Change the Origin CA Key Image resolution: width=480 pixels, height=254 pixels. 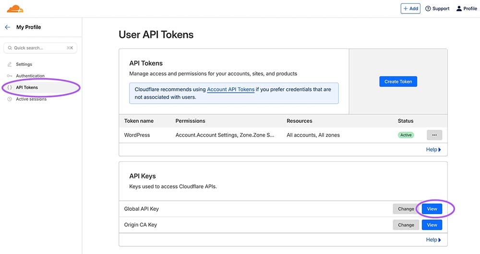click(x=406, y=225)
